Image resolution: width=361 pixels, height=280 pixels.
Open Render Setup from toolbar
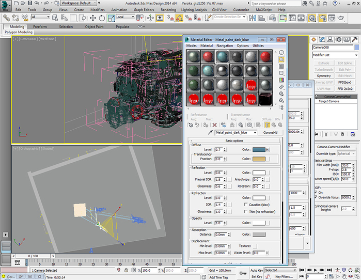tap(323, 18)
